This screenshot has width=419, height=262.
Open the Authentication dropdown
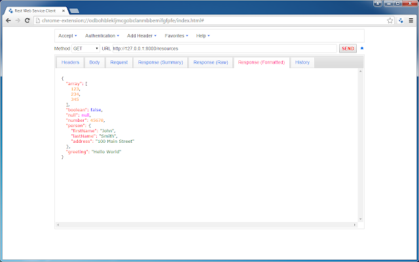pos(102,36)
